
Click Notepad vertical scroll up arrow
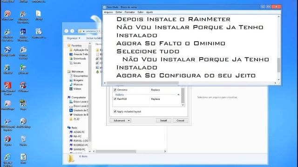[x=278, y=17]
